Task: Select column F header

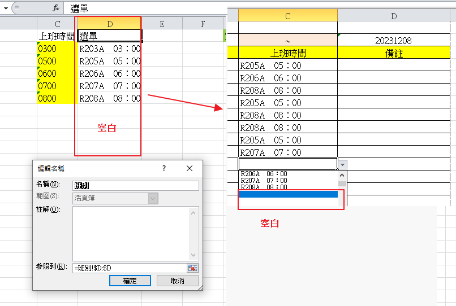Action: click(x=203, y=24)
